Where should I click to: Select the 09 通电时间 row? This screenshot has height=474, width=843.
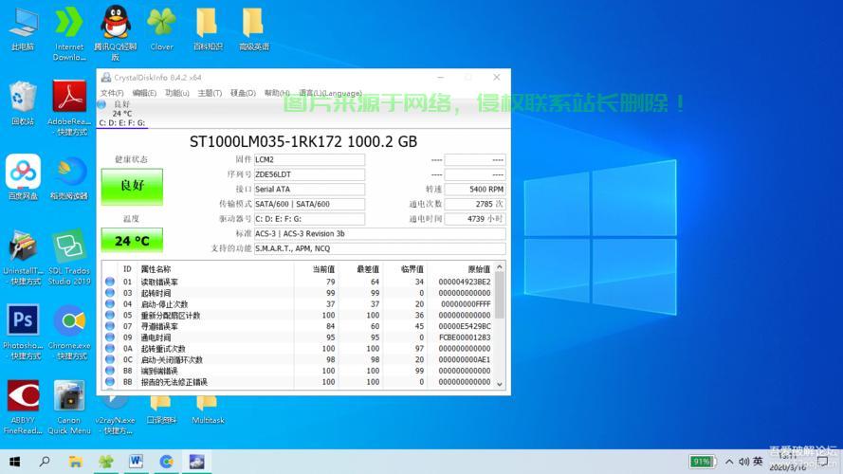(298, 337)
